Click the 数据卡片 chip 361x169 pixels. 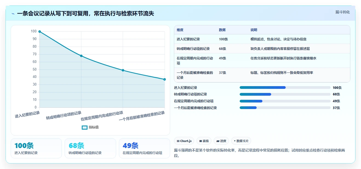pyautogui.click(x=241, y=141)
